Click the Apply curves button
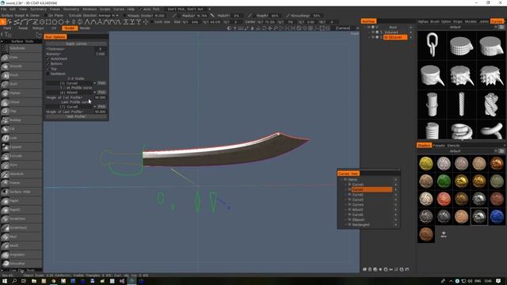 point(76,44)
